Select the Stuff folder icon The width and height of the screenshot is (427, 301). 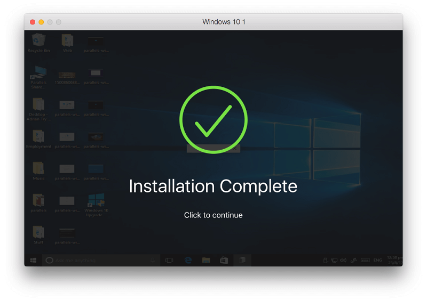38,235
